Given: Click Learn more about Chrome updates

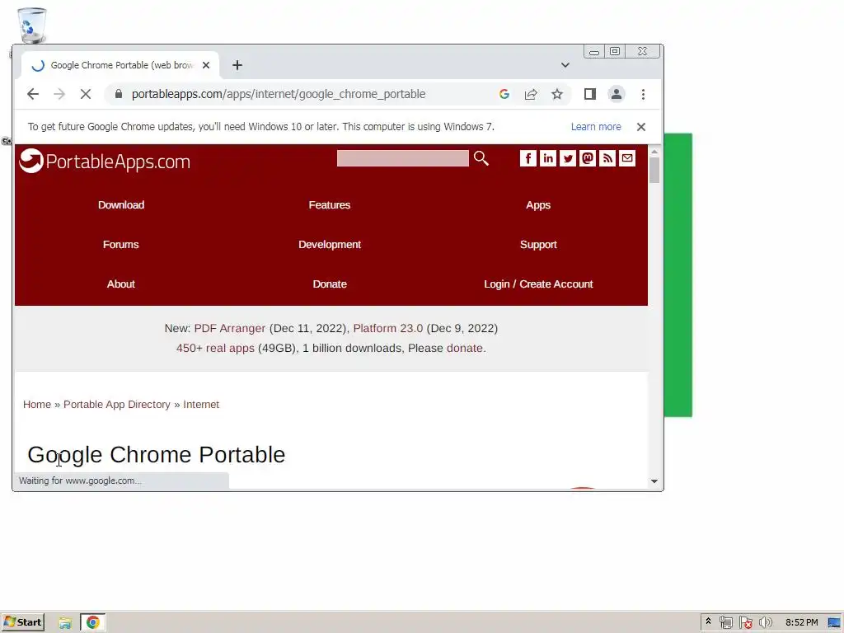Looking at the screenshot, I should click(x=596, y=127).
